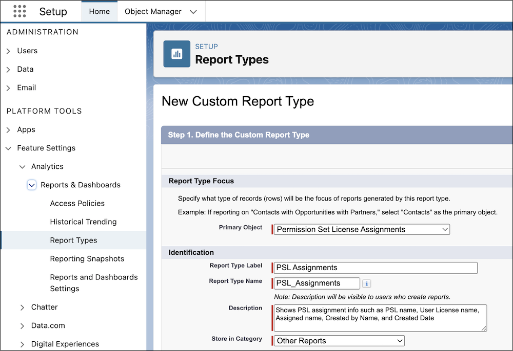Click the Report Types page heading

[x=232, y=60]
